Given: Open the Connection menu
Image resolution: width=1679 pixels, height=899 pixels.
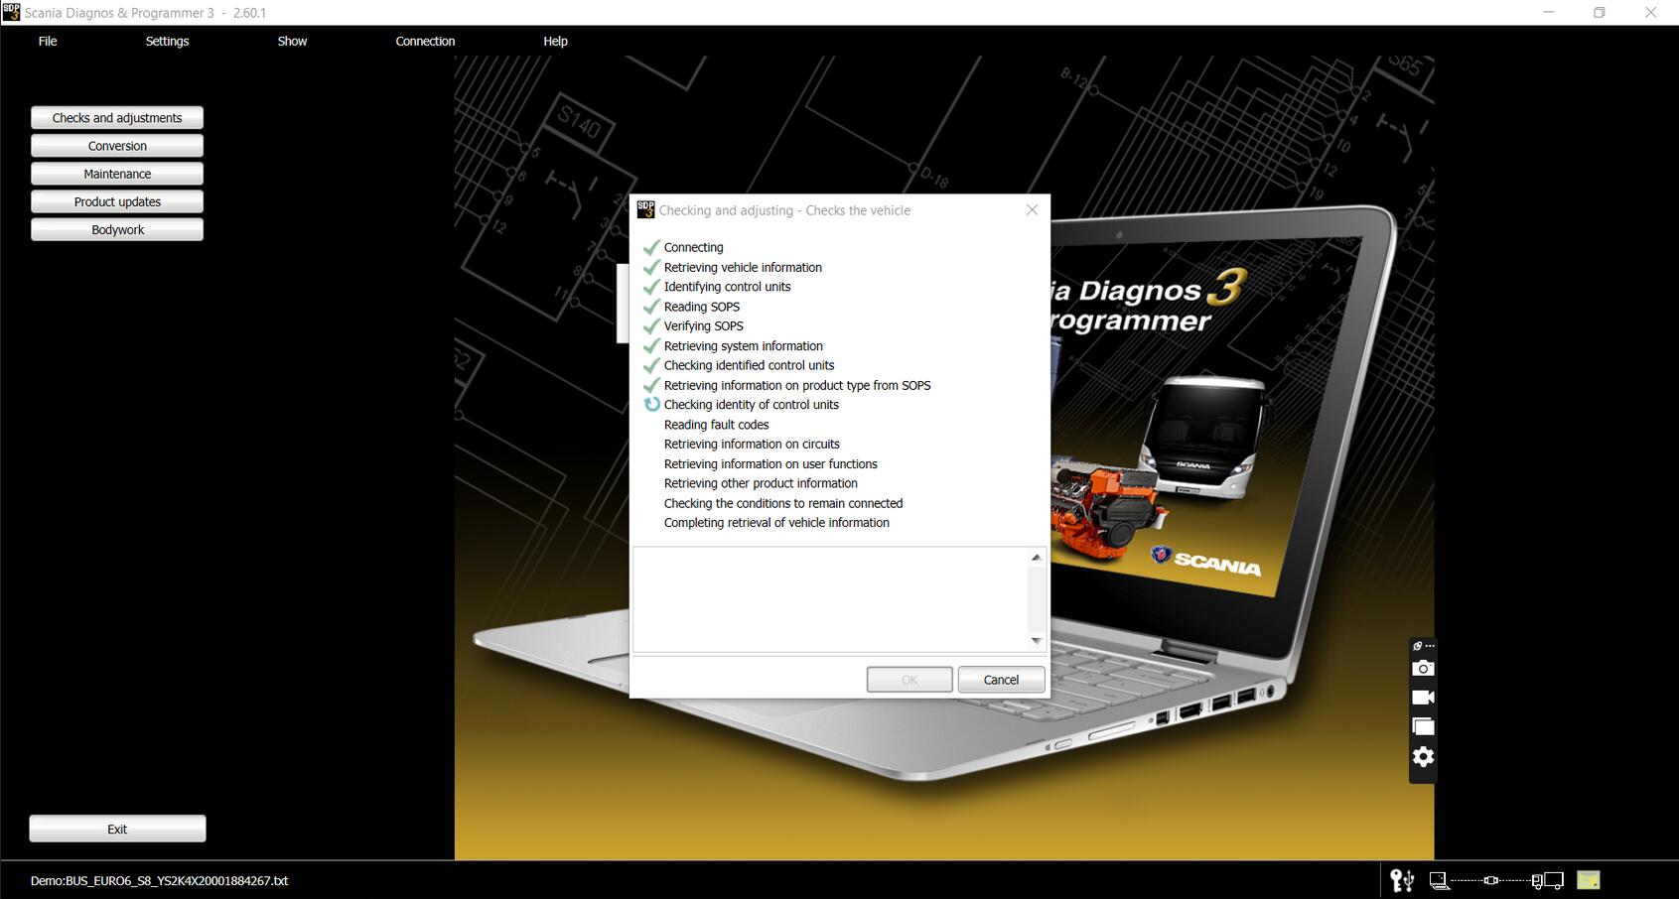Looking at the screenshot, I should pyautogui.click(x=425, y=41).
